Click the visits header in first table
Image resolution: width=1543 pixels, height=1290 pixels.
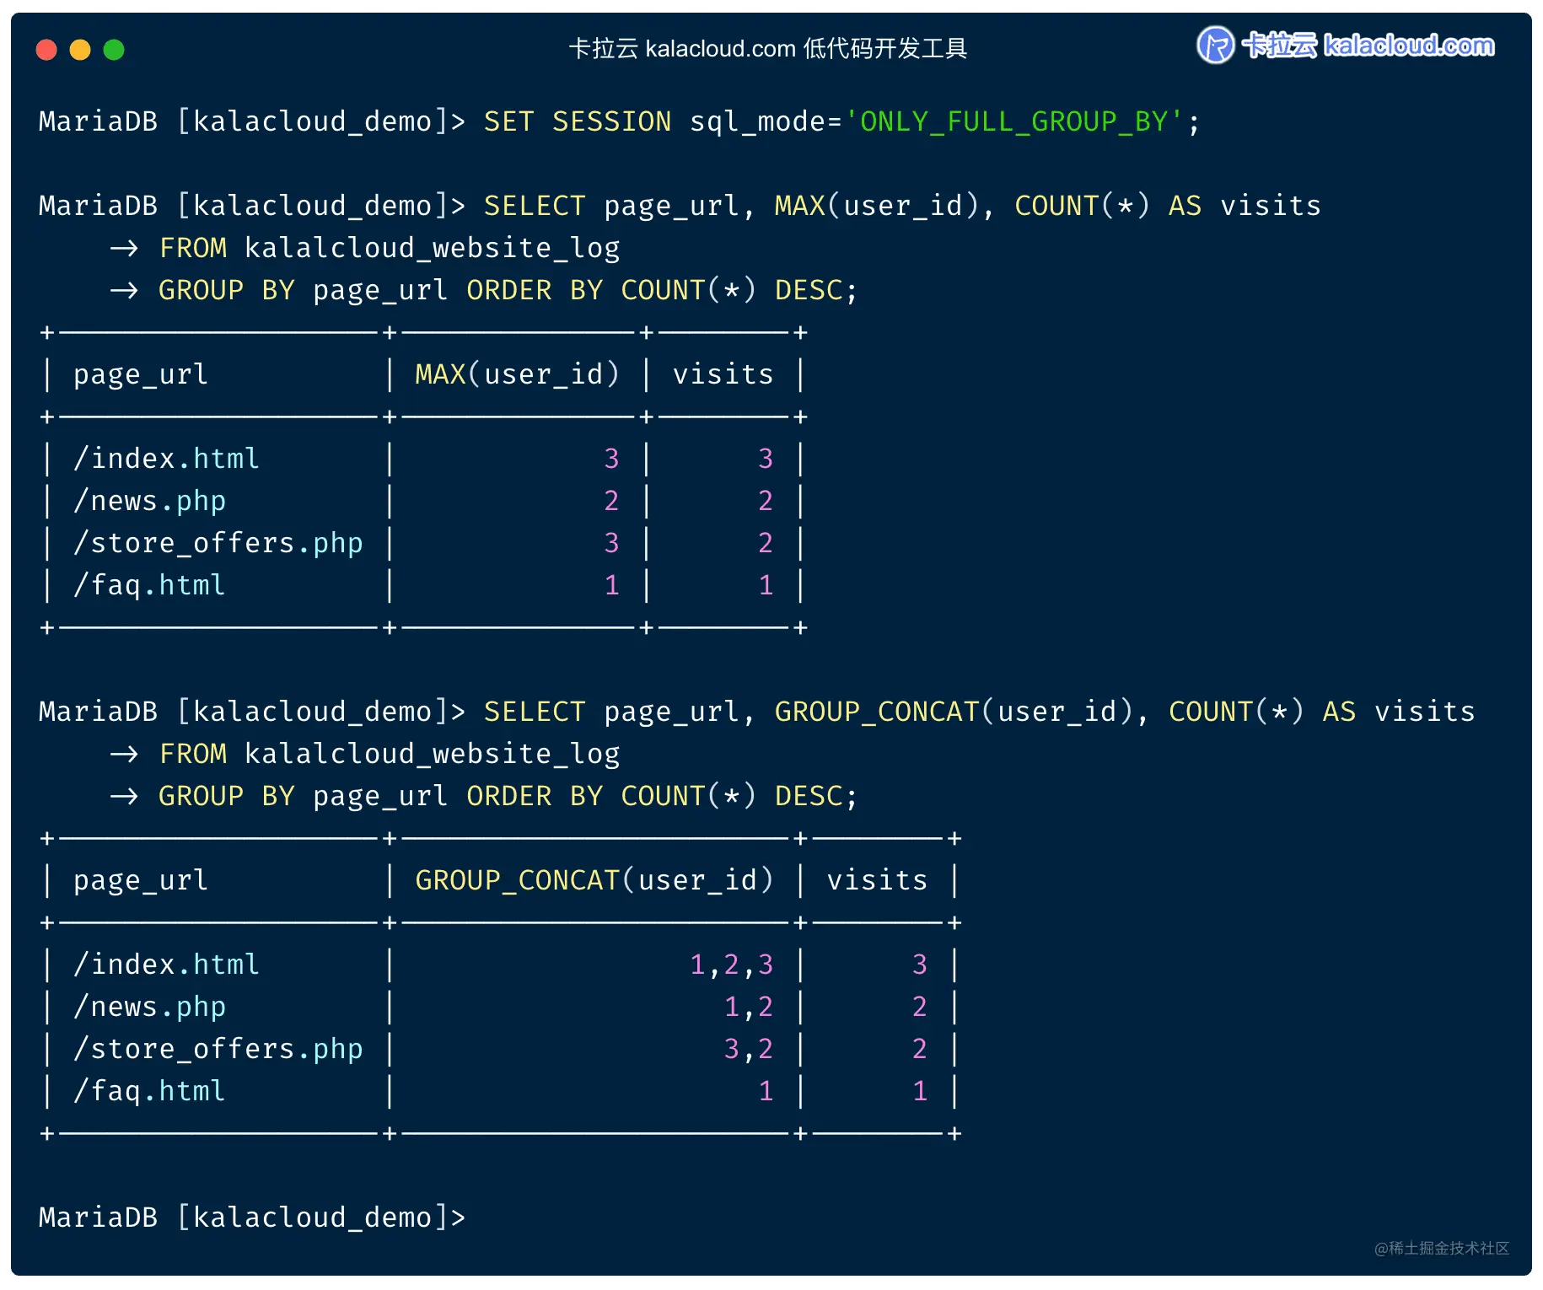tap(723, 374)
